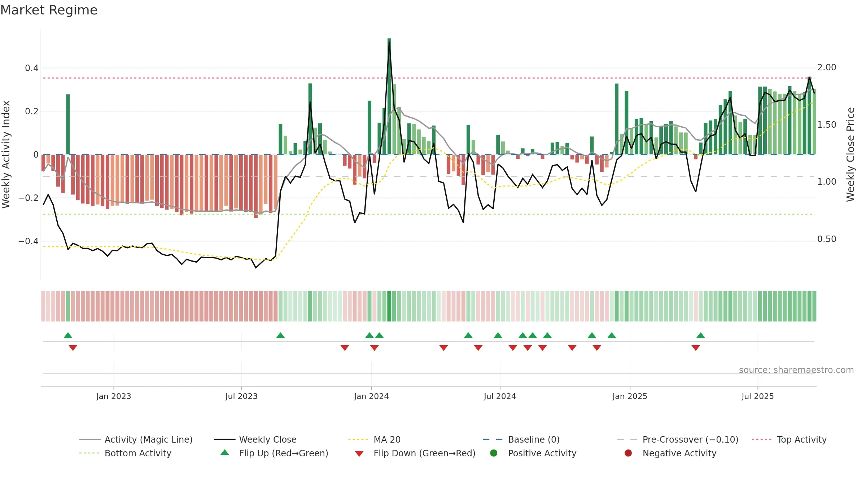The height and width of the screenshot is (487, 866).
Task: Click the source: sharemaestro.com text
Action: 796,370
